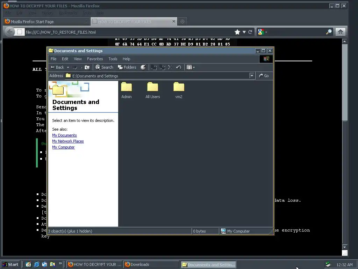Open the Firefox URL history dropdown arrow
358x269 pixels.
pyautogui.click(x=244, y=32)
